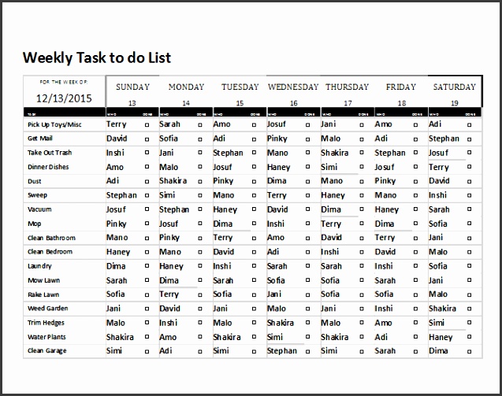502x396 pixels.
Task: Check Saturday's done box for Weed Garden
Action: (x=470, y=309)
